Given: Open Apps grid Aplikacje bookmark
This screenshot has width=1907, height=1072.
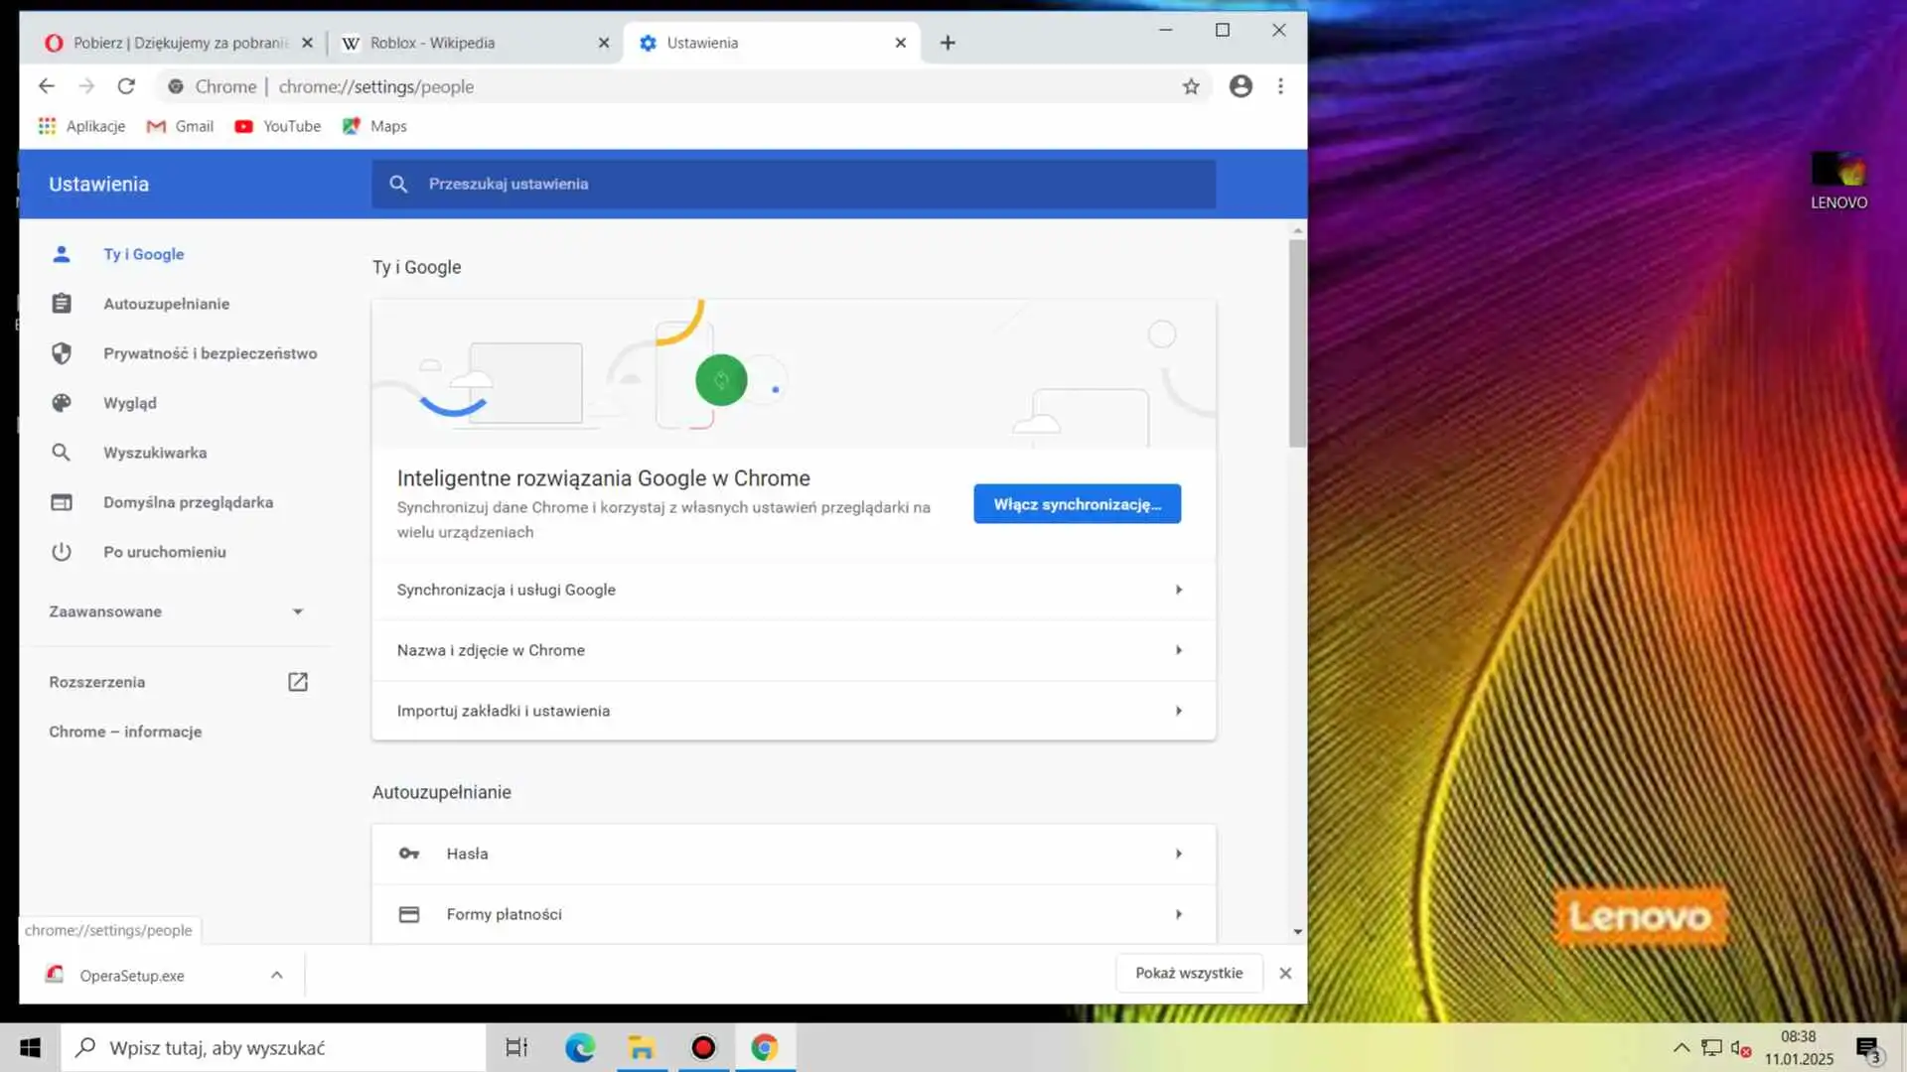Looking at the screenshot, I should (81, 126).
